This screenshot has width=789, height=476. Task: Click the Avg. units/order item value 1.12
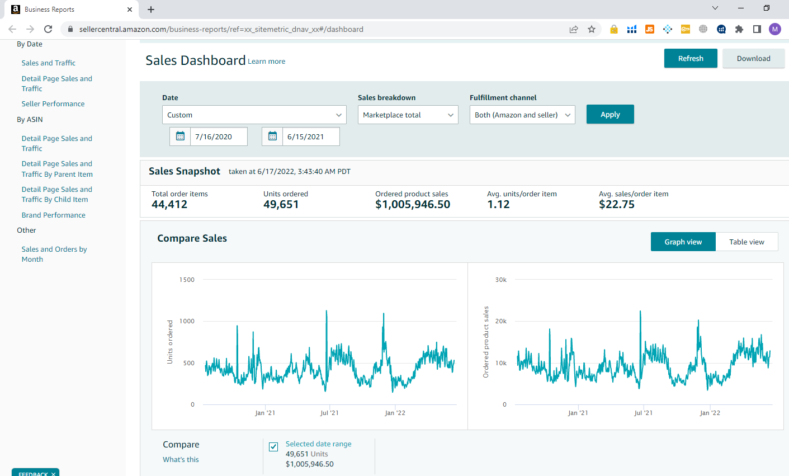click(x=498, y=205)
